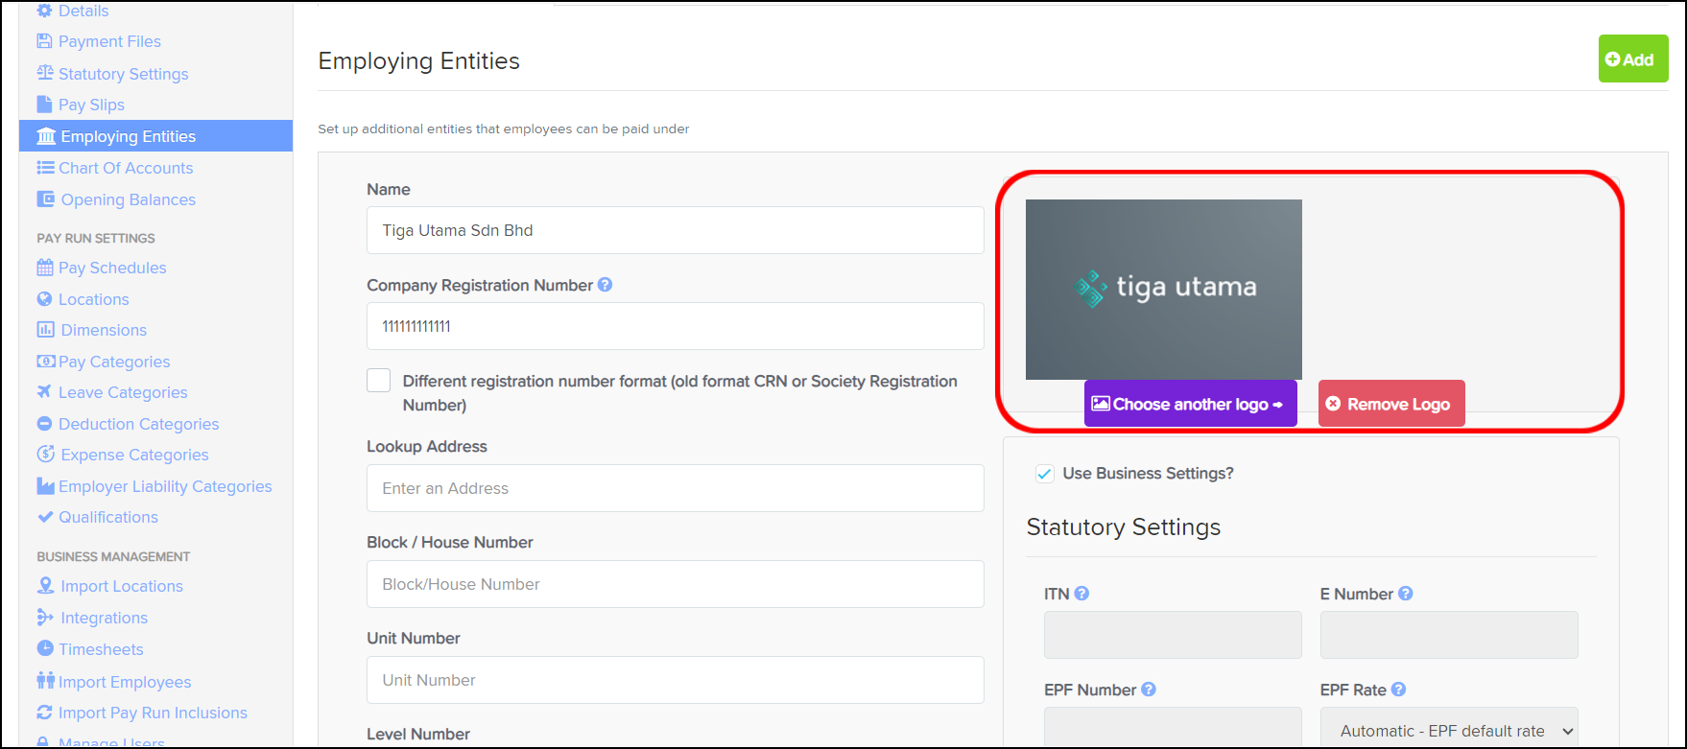Click the E Number help icon
Viewport: 1687px width, 749px height.
1406,594
